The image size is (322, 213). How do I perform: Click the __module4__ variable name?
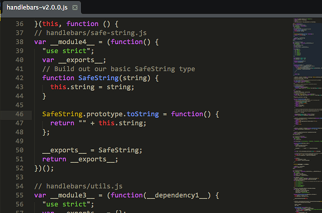point(72,42)
